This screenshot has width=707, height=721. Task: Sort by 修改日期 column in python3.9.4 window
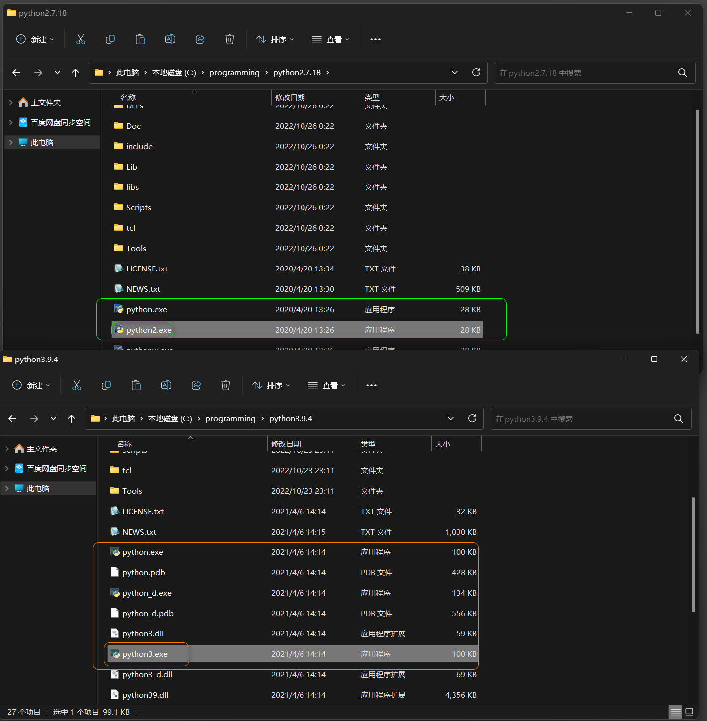(286, 444)
